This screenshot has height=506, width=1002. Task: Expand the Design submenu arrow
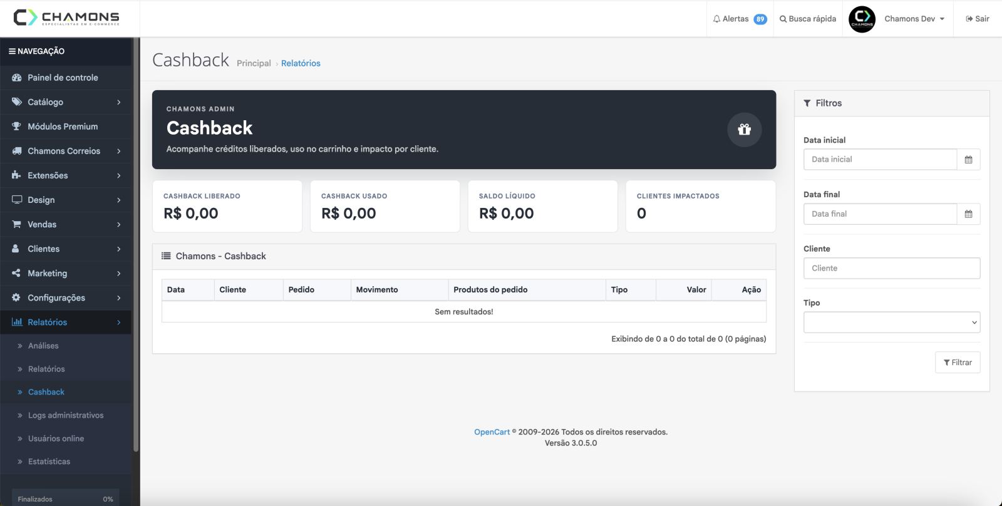click(x=118, y=200)
